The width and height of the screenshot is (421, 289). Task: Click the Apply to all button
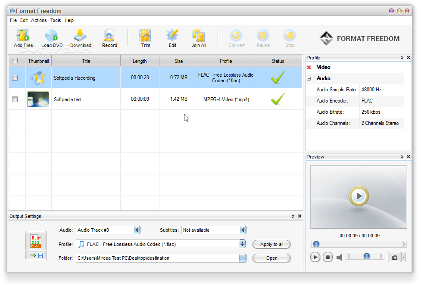[x=271, y=244]
